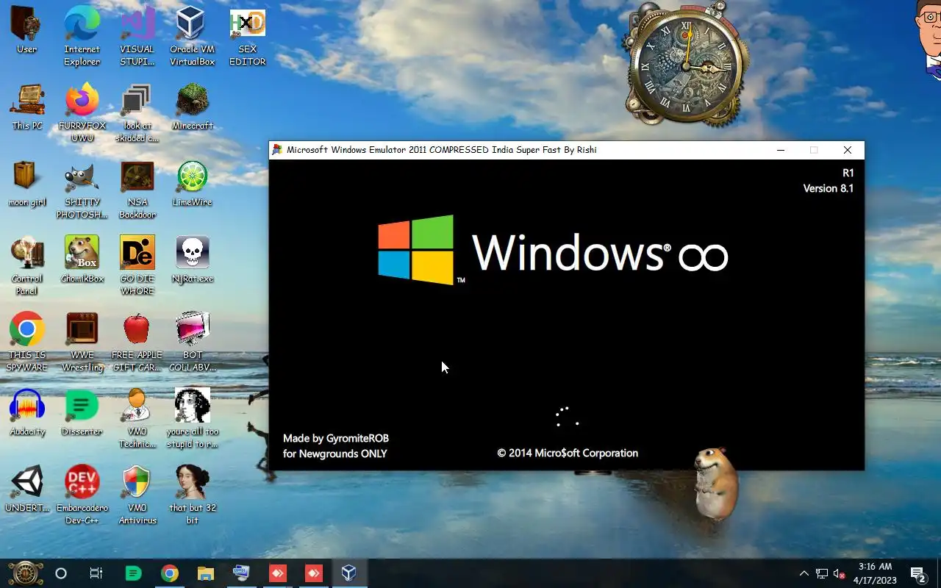Open the keyboard app on taskbar
Screen dimensions: 941x588
pyautogui.click(x=241, y=573)
